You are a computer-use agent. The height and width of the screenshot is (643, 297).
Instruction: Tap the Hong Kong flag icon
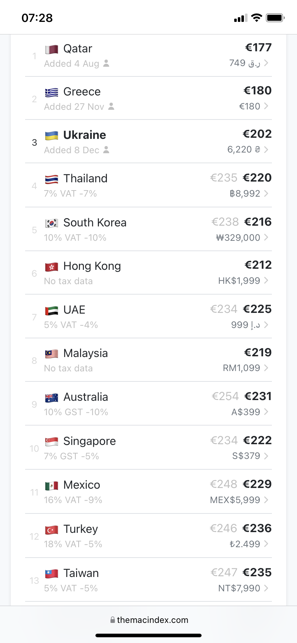52,267
